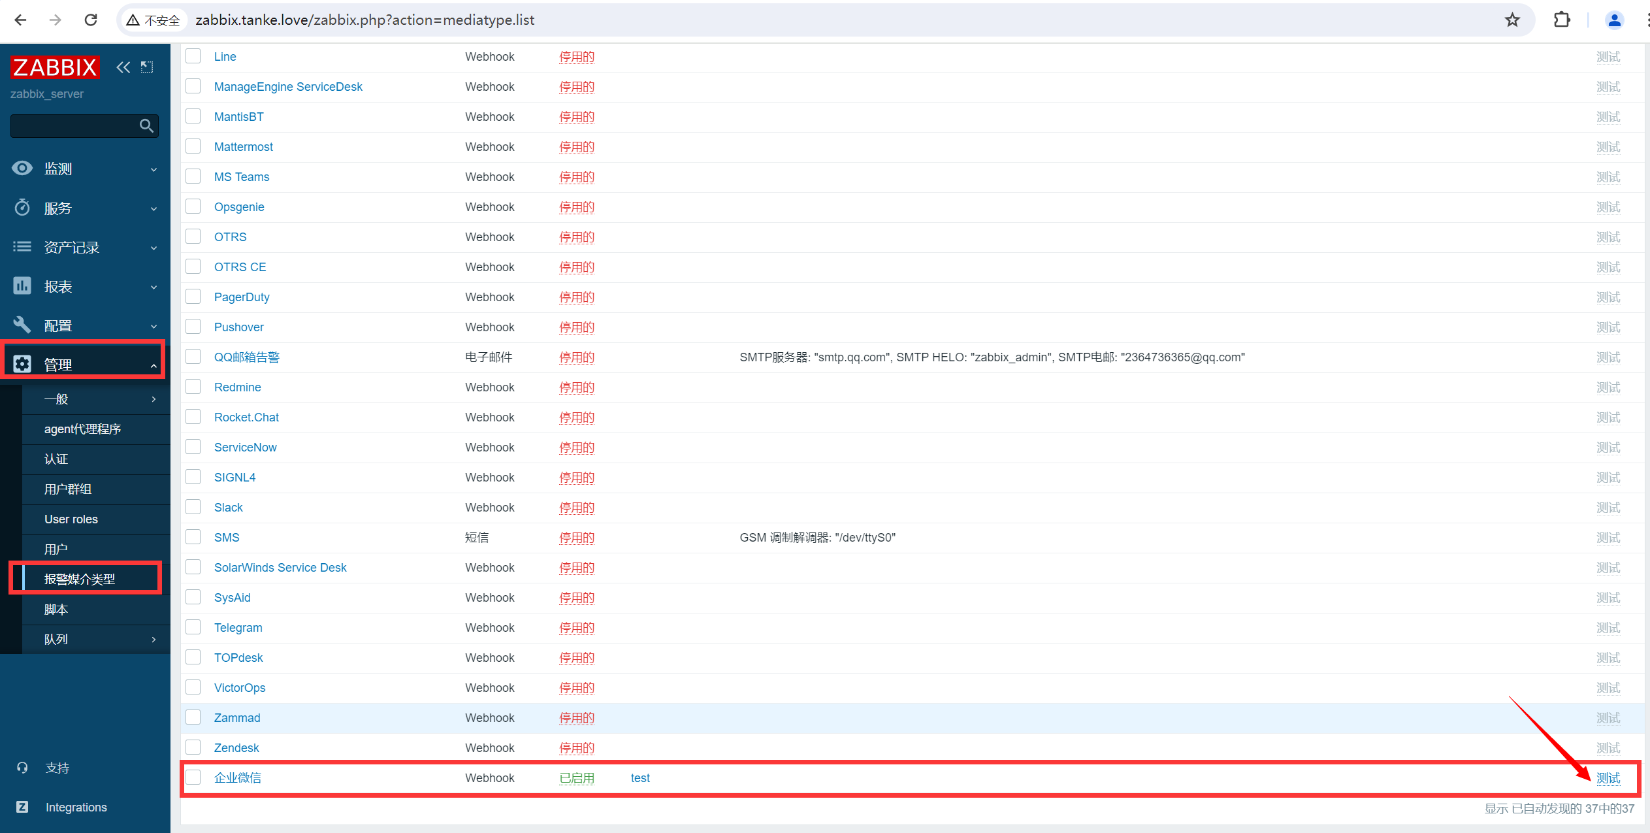Bookmark this page with star icon
1650x833 pixels.
pyautogui.click(x=1512, y=20)
